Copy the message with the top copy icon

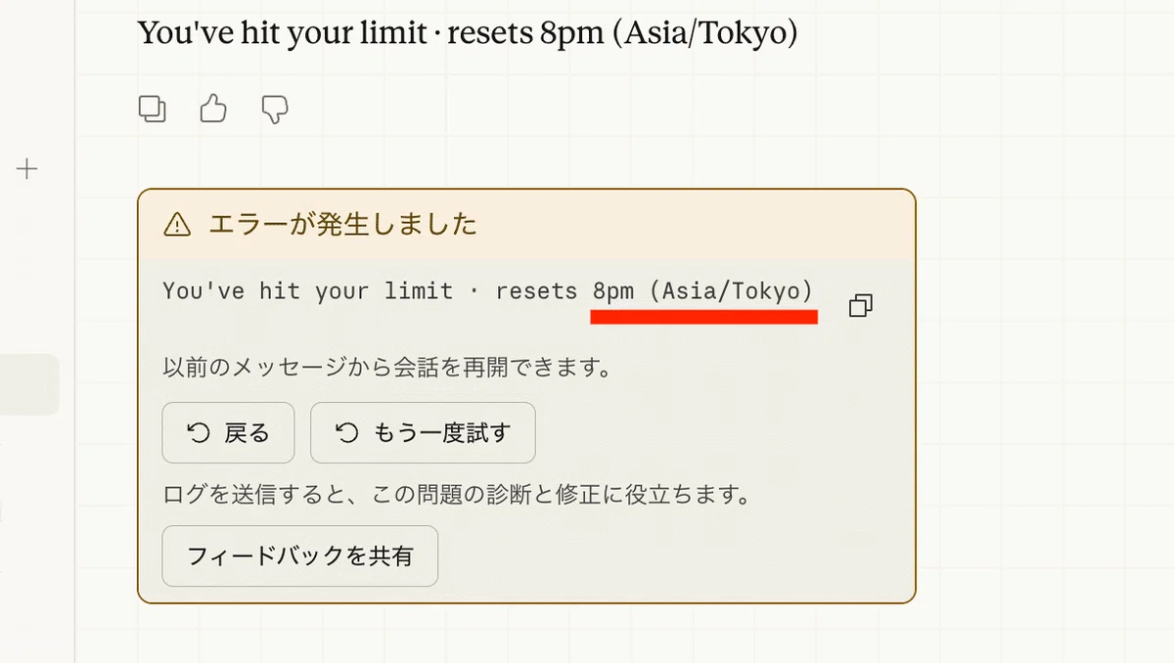(153, 109)
